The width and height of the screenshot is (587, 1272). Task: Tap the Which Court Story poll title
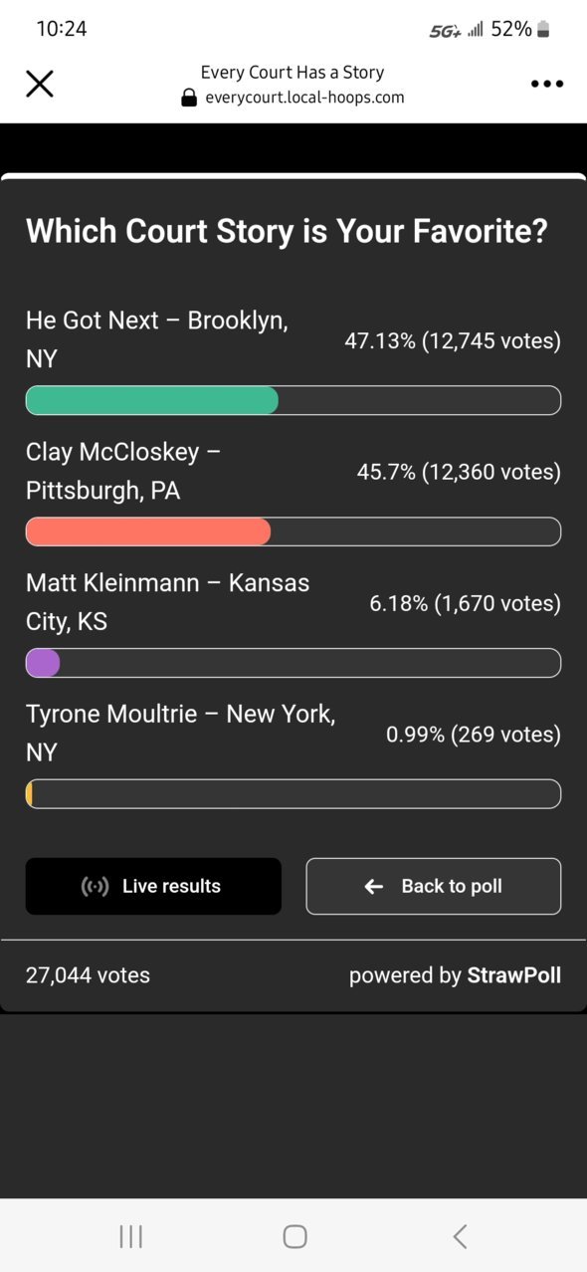(287, 232)
